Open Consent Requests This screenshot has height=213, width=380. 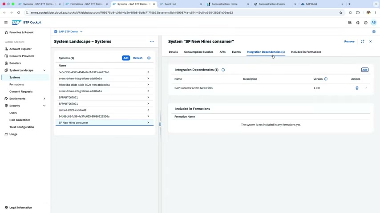[x=21, y=91]
